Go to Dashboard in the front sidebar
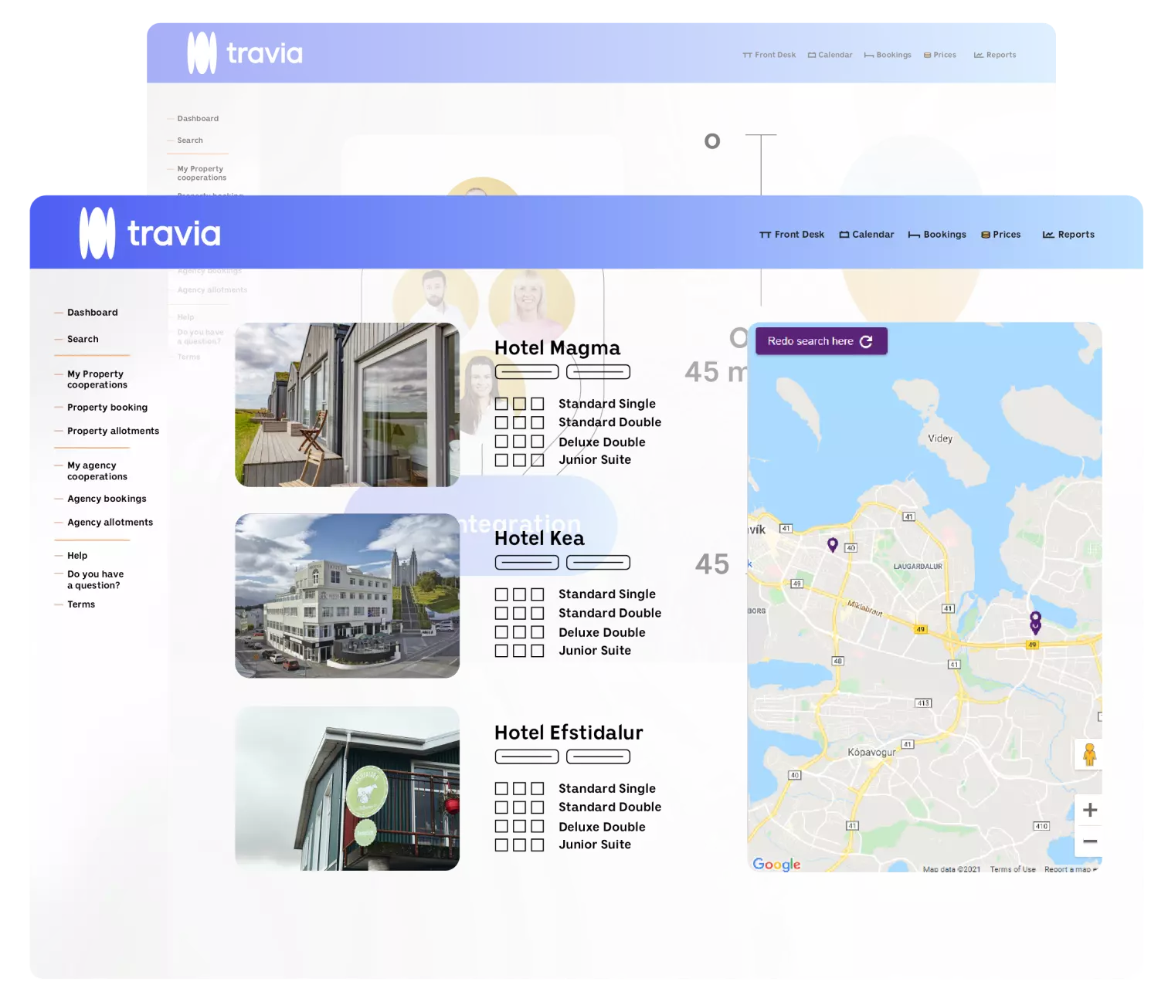The width and height of the screenshot is (1168, 1002). 93,313
